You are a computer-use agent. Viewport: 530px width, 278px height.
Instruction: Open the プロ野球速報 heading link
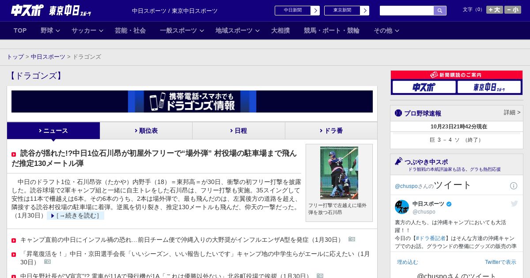click(423, 113)
